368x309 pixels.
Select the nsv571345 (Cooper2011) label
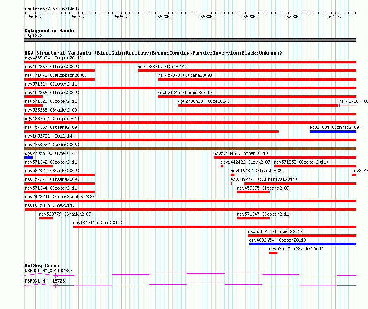185,93
